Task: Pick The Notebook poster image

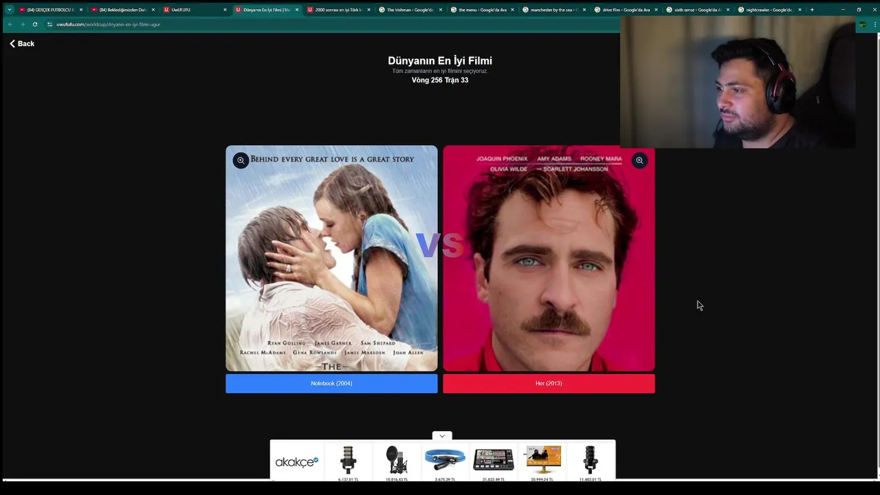Action: coord(331,258)
